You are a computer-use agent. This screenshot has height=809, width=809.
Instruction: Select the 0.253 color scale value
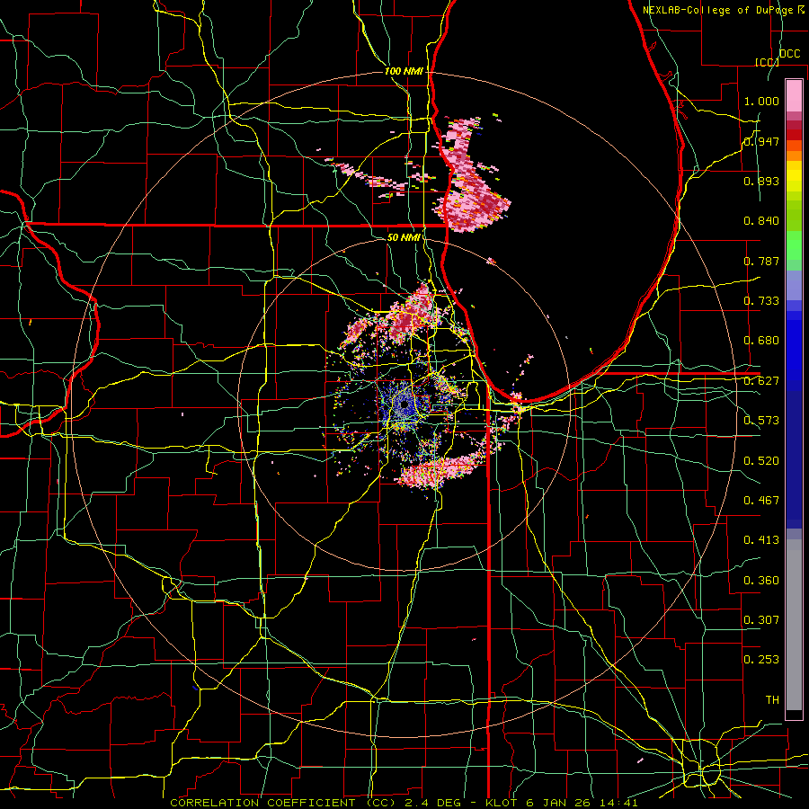(x=761, y=660)
